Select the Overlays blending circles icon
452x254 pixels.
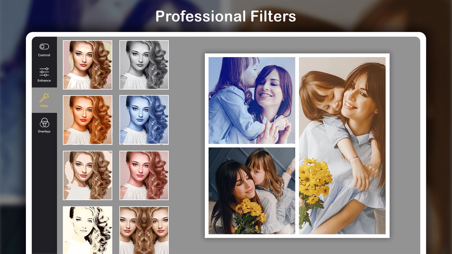(x=44, y=123)
